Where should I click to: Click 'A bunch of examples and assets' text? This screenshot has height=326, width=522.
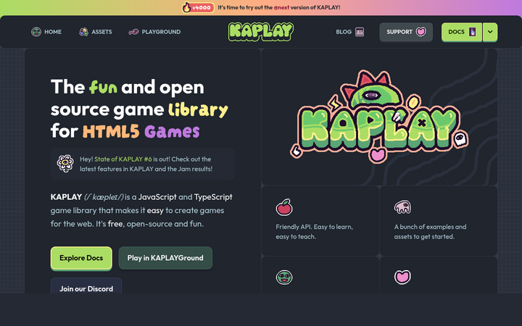(x=430, y=232)
